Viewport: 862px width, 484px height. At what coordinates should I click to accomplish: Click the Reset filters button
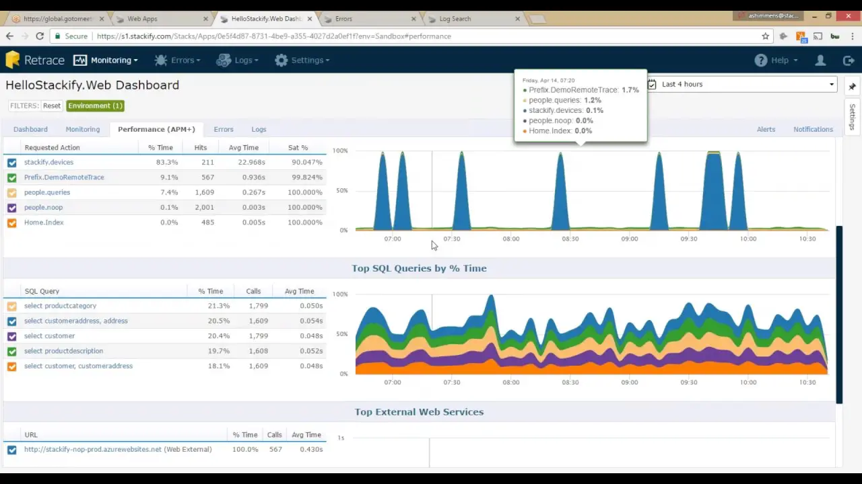coord(52,106)
